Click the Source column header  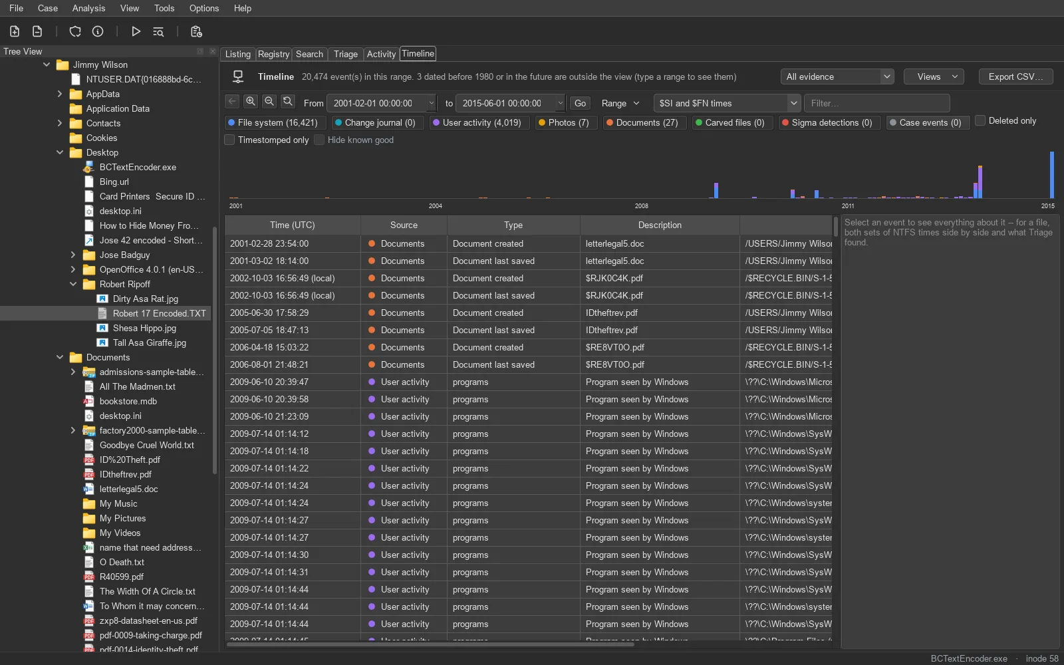tap(404, 225)
